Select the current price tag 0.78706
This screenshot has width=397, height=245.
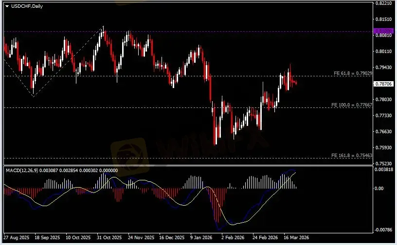383,84
